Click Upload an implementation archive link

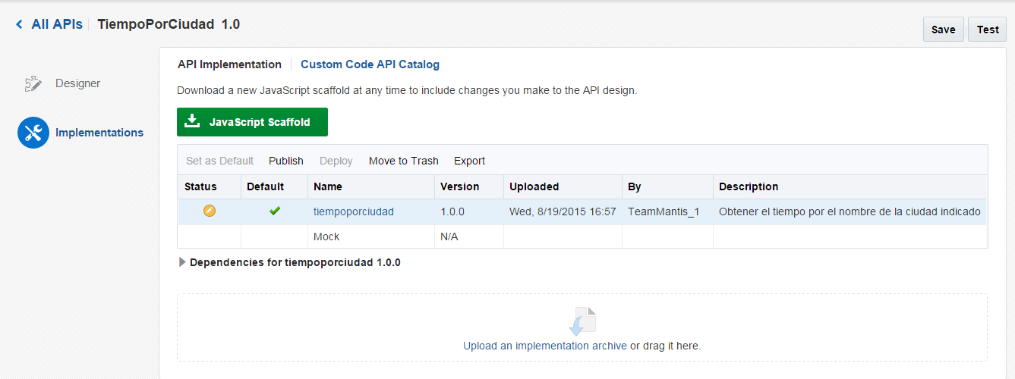pos(544,346)
